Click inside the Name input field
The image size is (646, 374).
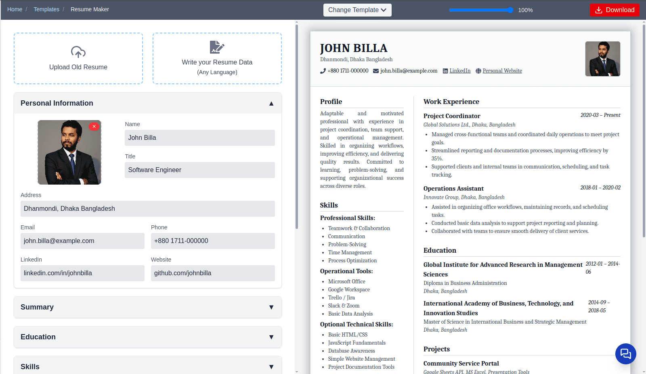199,137
